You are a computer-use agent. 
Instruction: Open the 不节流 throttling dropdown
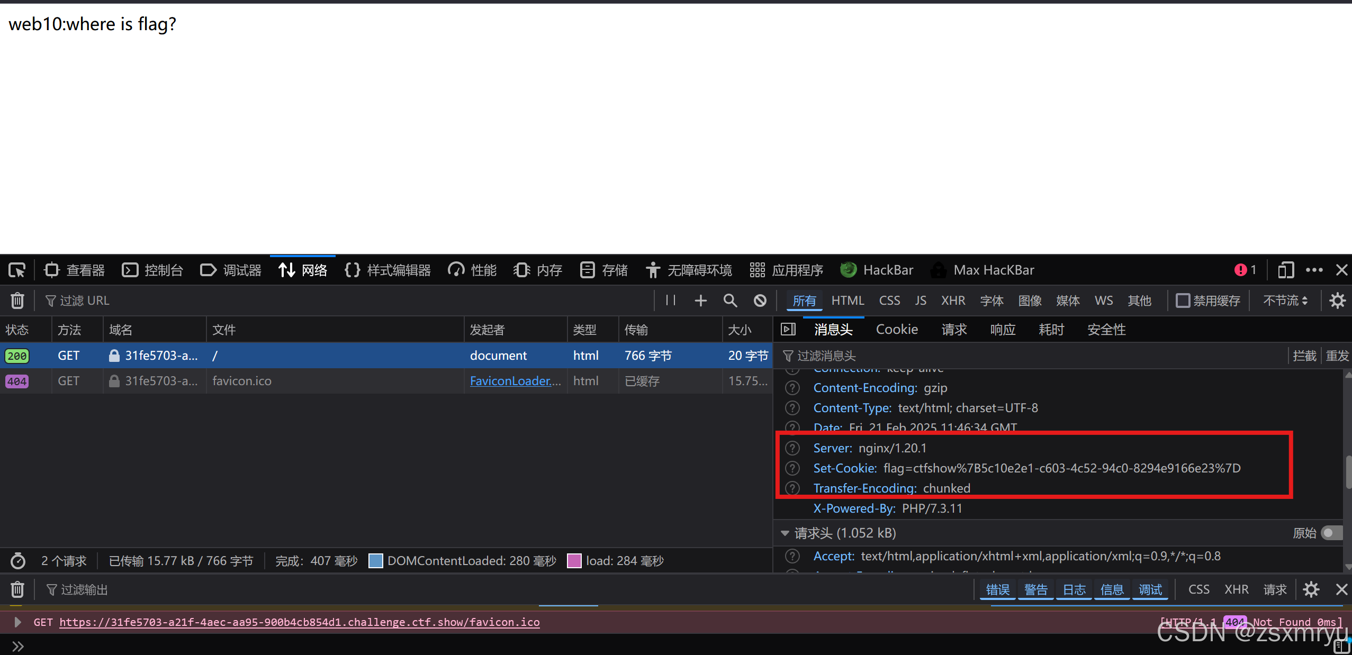[x=1285, y=301]
